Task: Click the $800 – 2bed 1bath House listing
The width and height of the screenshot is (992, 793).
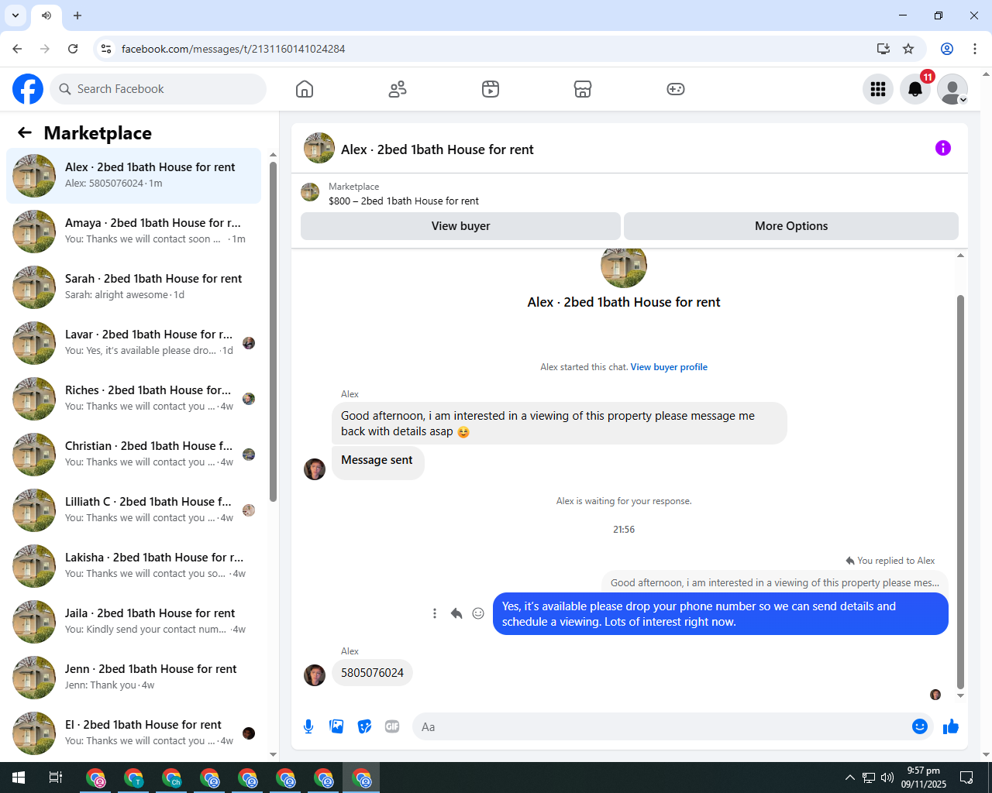Action: 404,201
